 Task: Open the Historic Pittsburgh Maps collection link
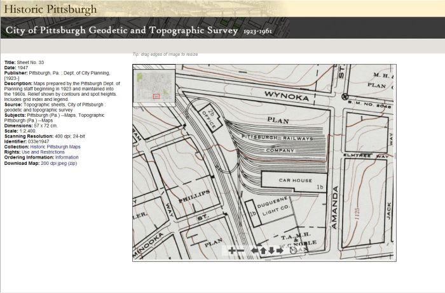55,146
